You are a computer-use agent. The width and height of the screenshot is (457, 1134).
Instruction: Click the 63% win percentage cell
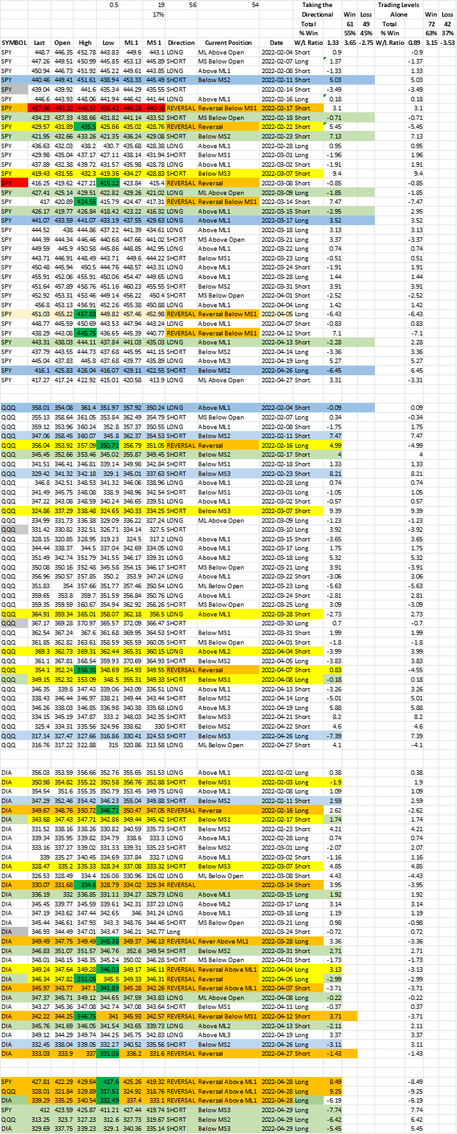tap(431, 33)
